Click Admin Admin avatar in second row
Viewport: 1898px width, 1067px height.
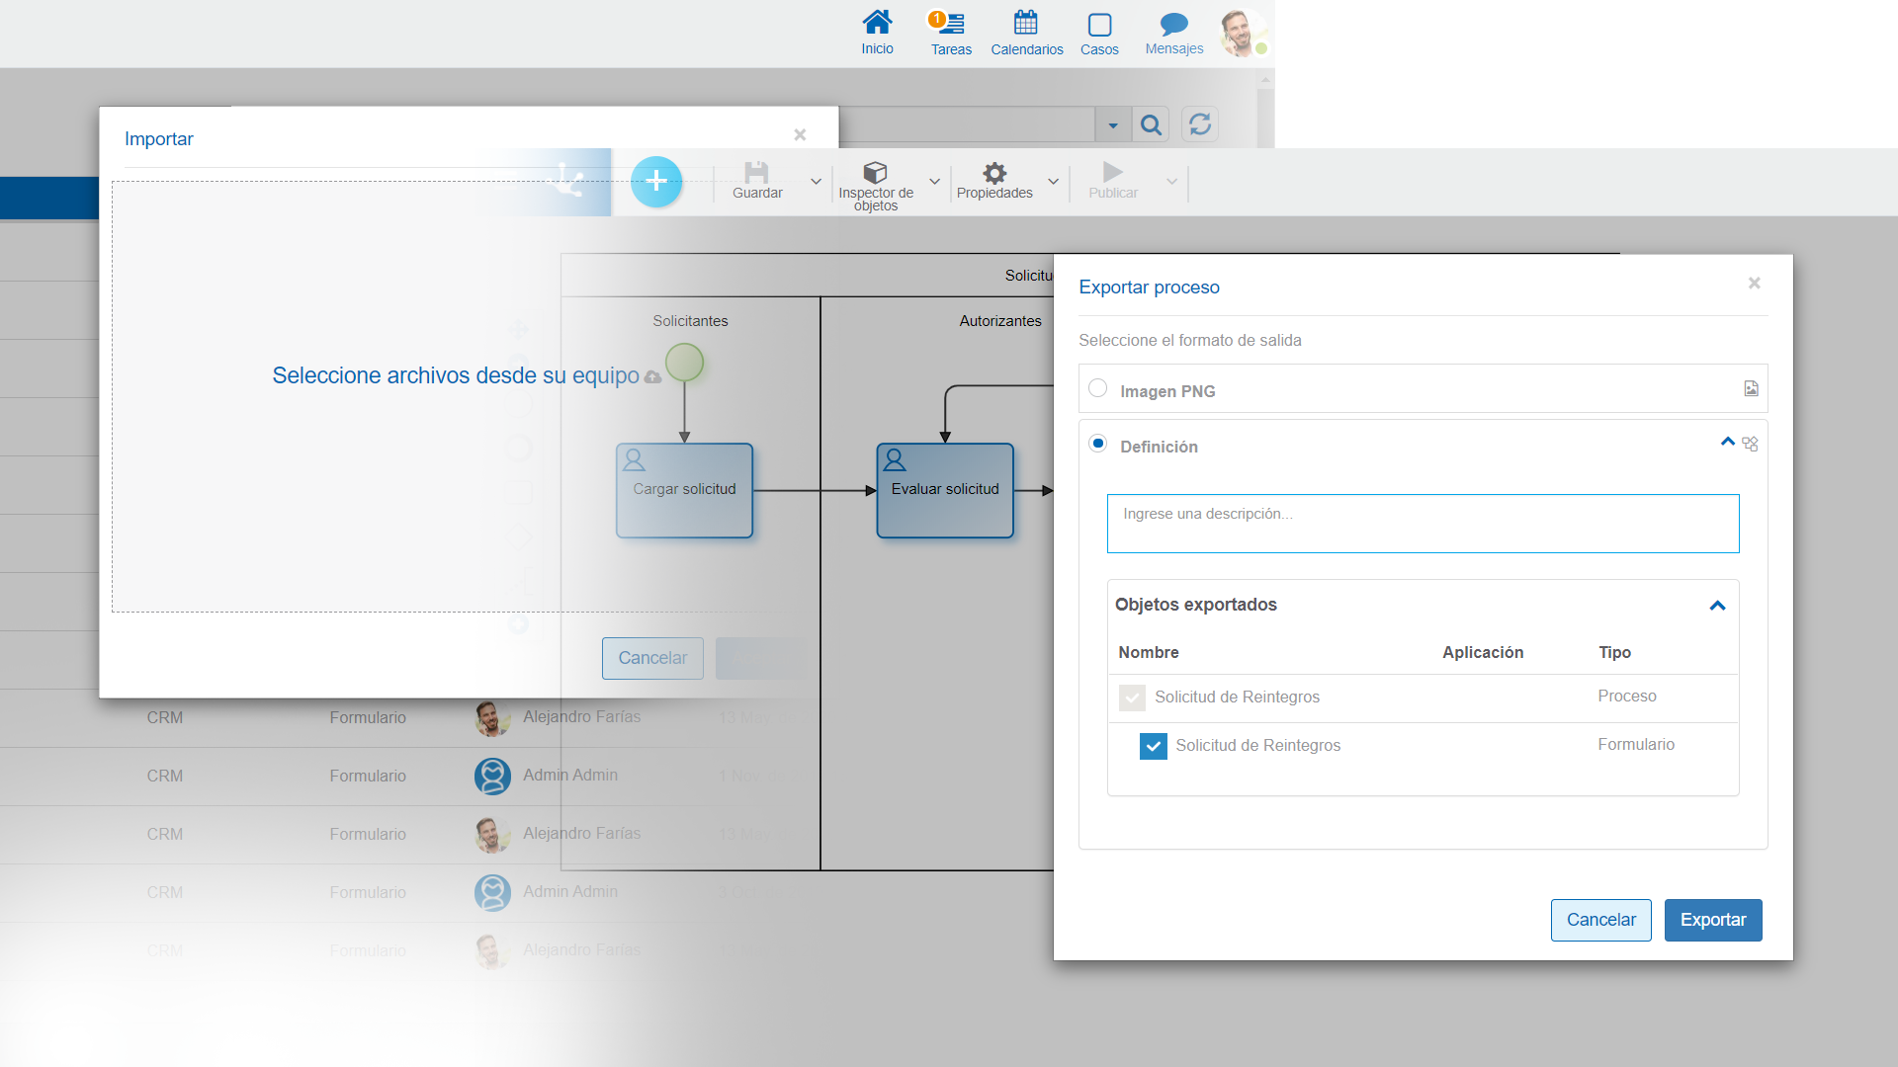click(492, 776)
